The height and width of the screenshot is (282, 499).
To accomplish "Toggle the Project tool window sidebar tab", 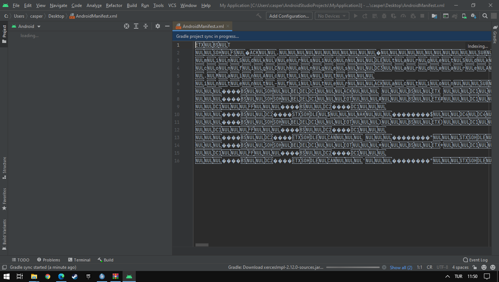I will (4, 34).
